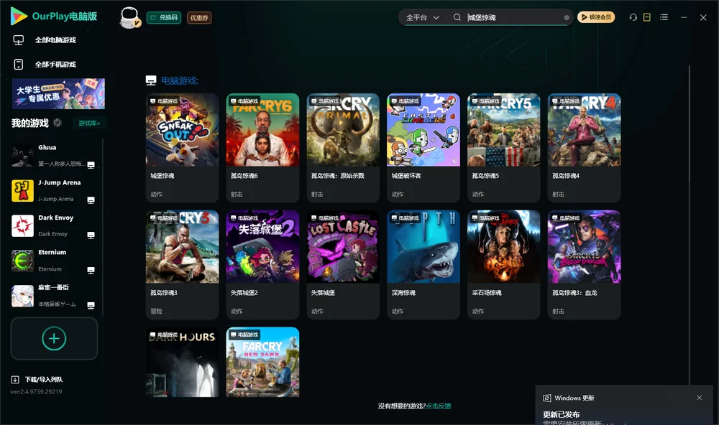Viewport: 719px width, 425px height.
Task: Refresh my games list icon
Action: pyautogui.click(x=58, y=123)
